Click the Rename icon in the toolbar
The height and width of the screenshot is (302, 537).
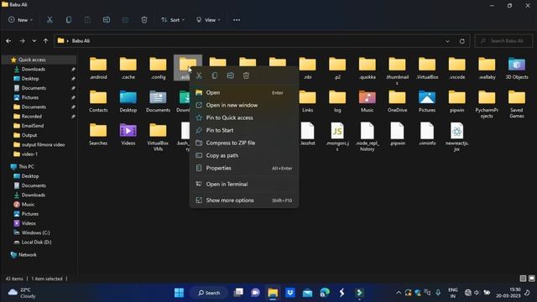click(x=107, y=20)
